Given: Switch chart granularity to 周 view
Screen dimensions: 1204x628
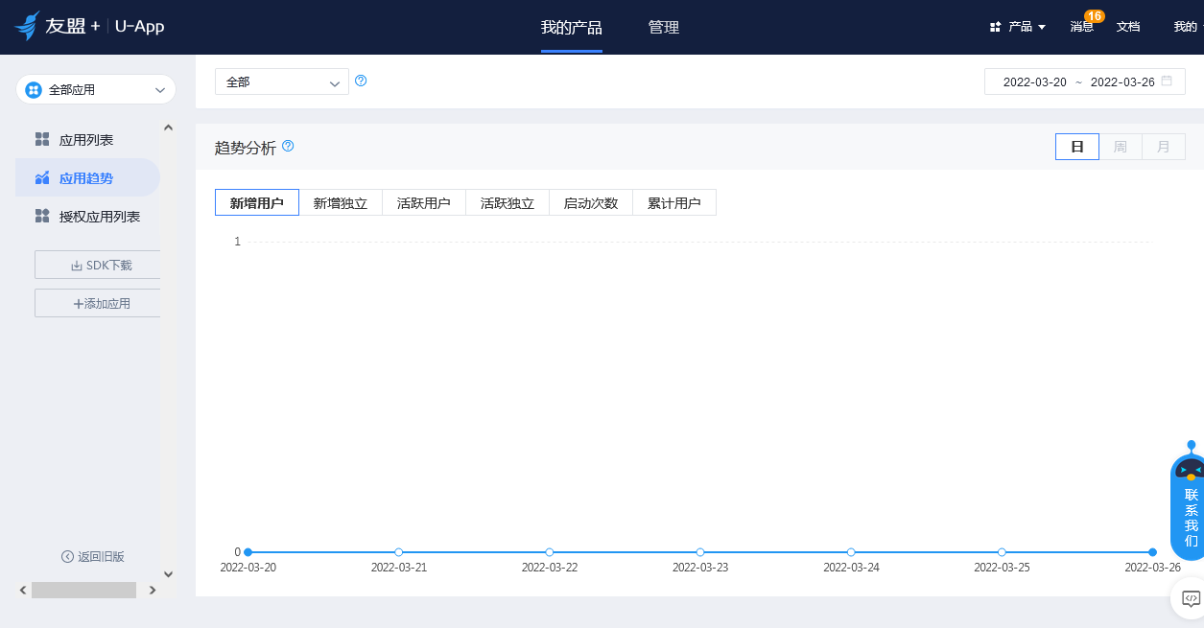Looking at the screenshot, I should tap(1120, 146).
